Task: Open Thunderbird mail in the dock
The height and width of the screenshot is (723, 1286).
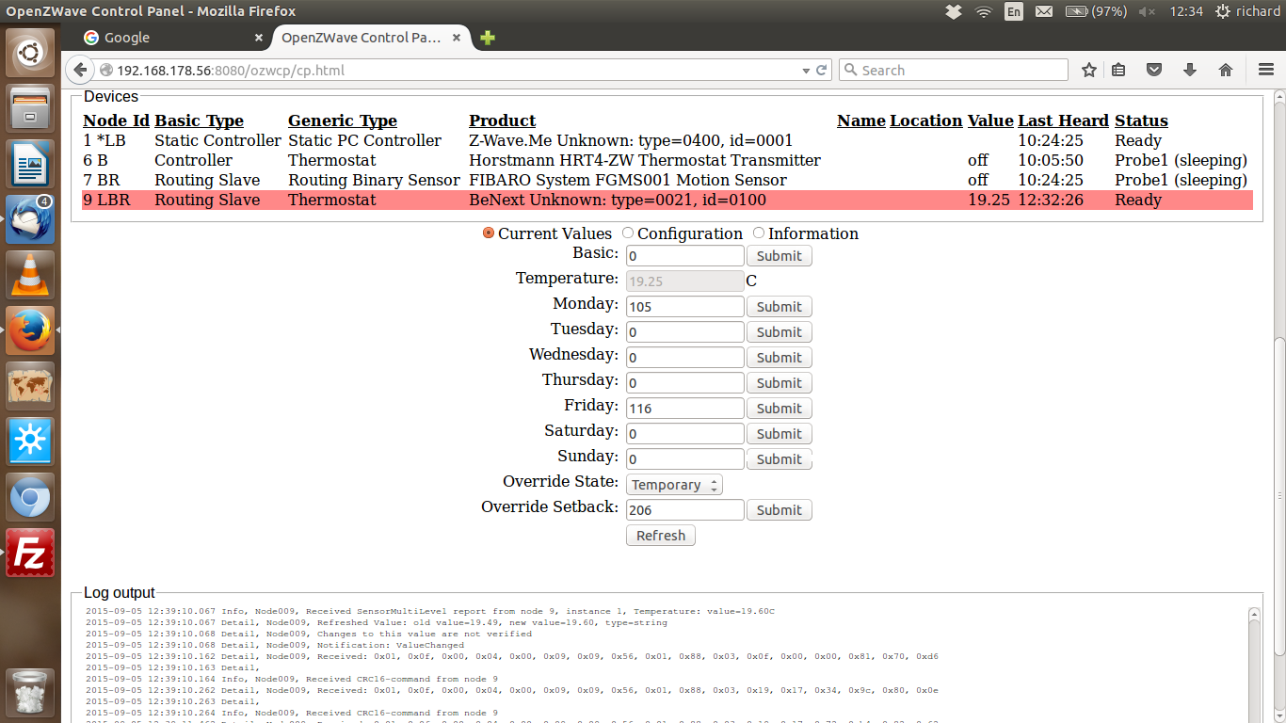Action: point(30,219)
